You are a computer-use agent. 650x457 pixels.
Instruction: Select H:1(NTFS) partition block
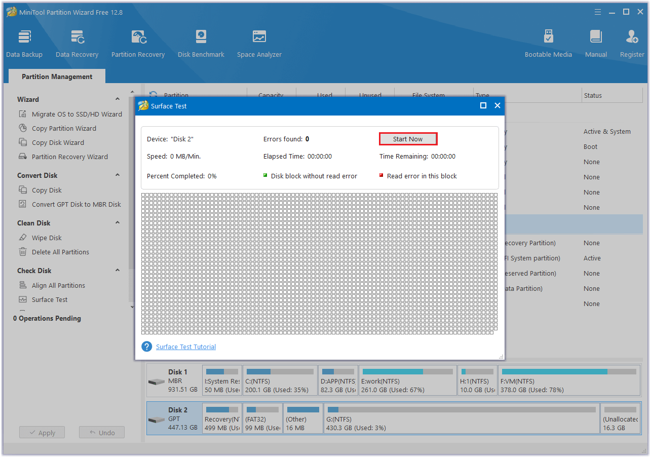478,380
